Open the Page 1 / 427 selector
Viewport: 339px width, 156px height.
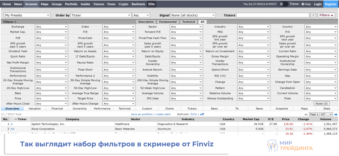point(321,114)
